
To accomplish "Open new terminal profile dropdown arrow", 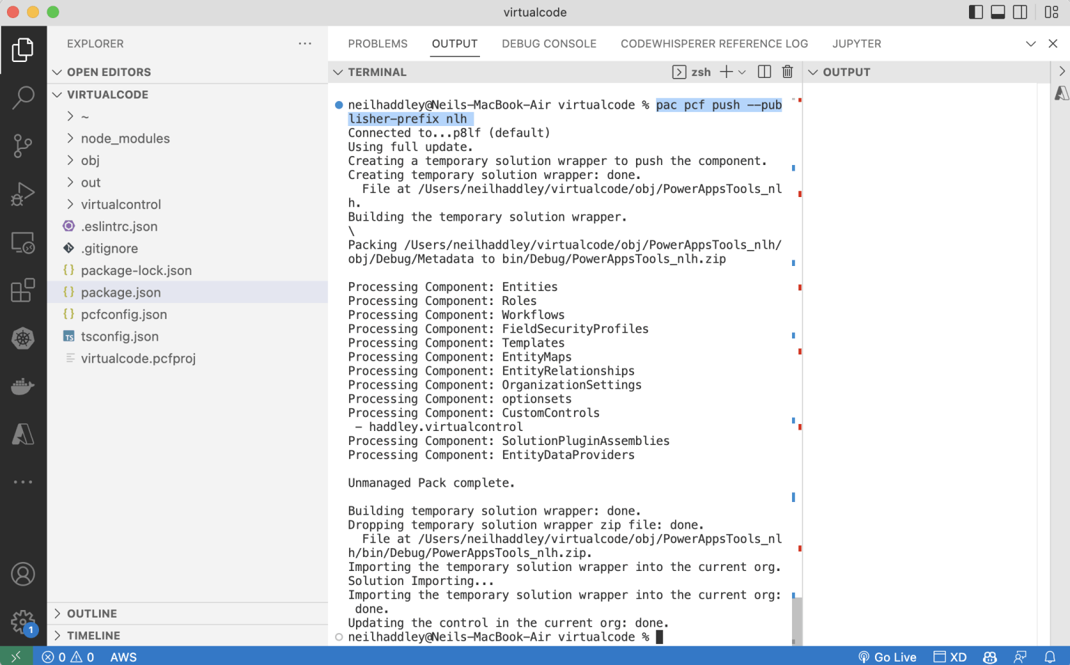I will pos(743,72).
